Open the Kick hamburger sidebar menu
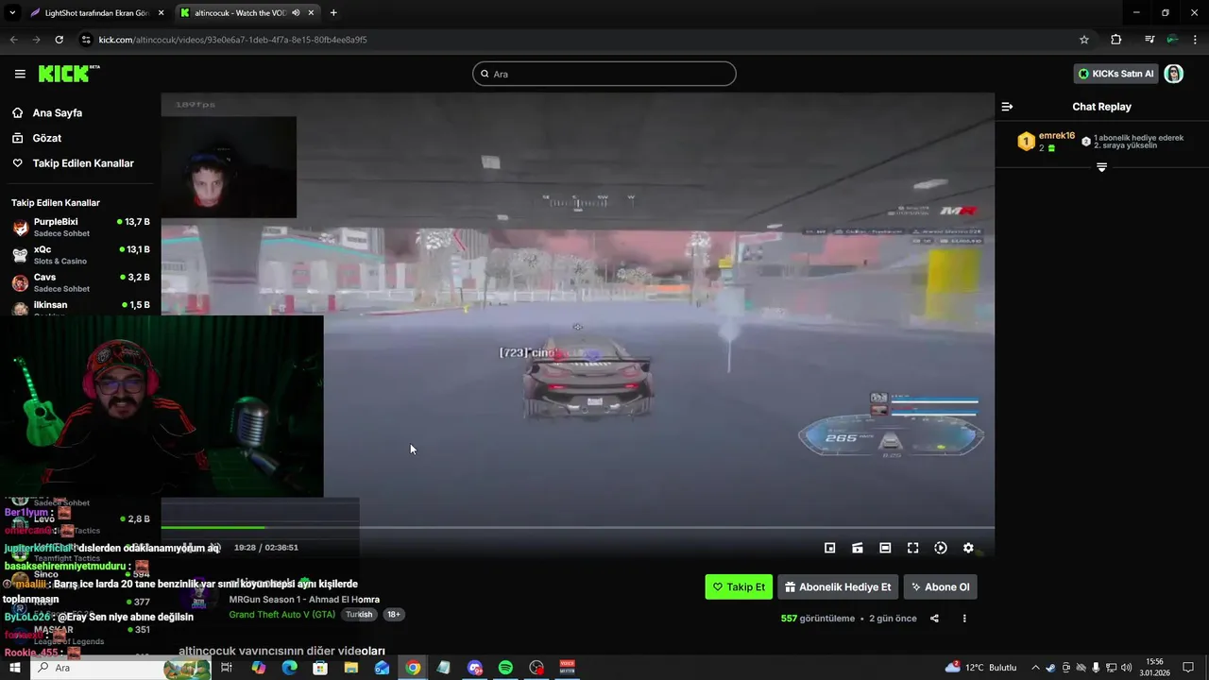Screen dimensions: 1209x680 (x=20, y=74)
